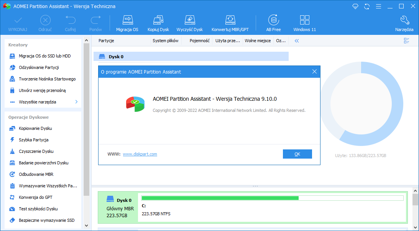Click the 223.57GB NTFS partition label
Viewport: 419px width, 231px height.
[x=156, y=214]
